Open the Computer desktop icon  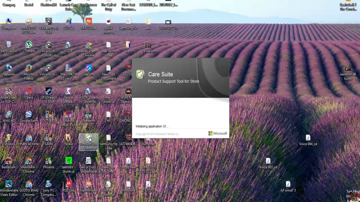[x=9, y=24]
